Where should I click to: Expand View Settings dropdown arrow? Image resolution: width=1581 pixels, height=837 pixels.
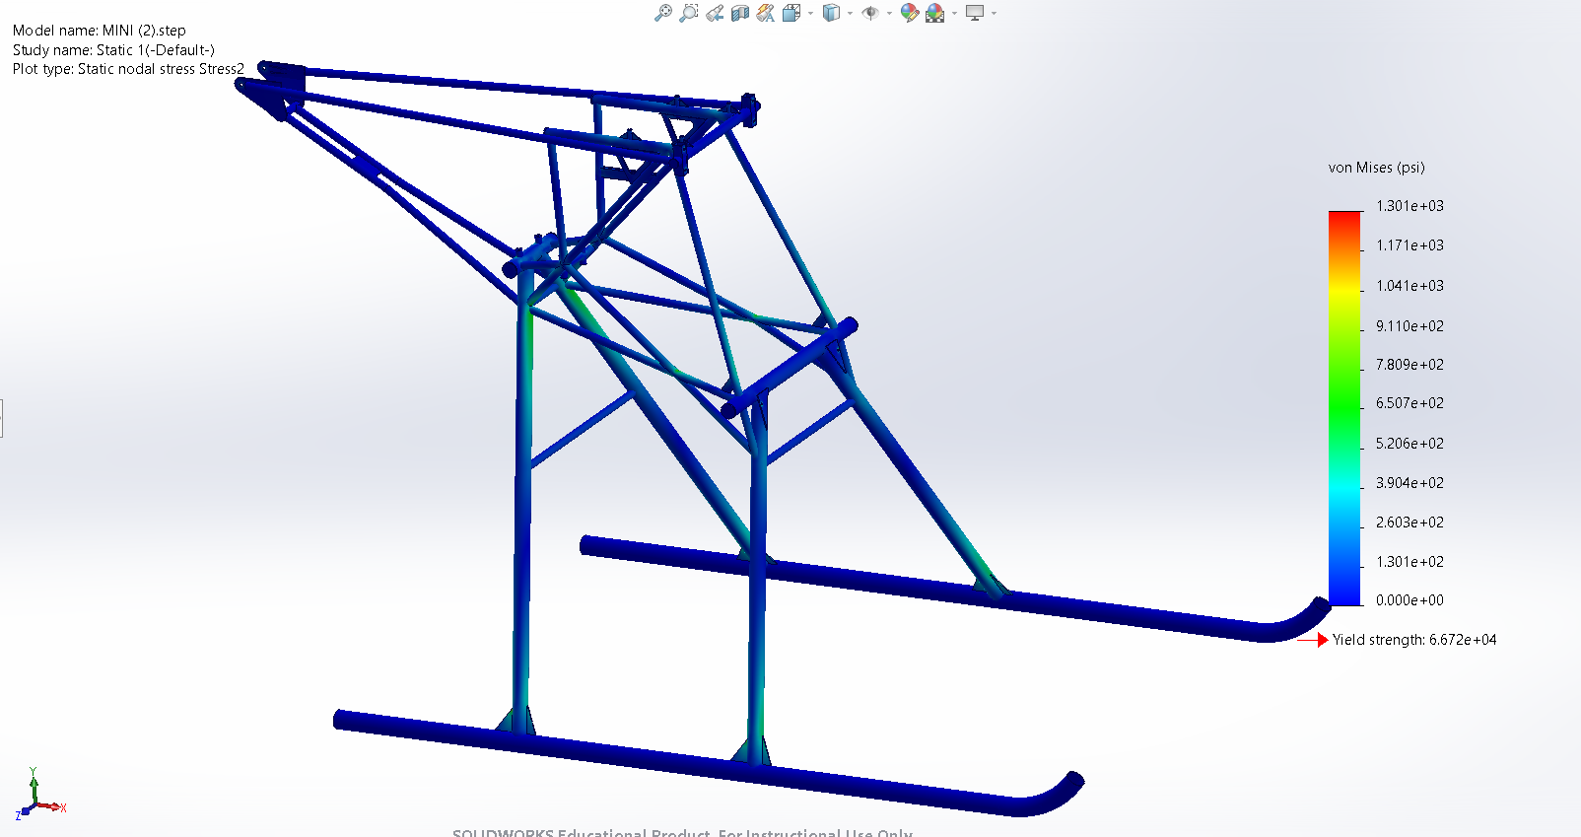(x=994, y=13)
